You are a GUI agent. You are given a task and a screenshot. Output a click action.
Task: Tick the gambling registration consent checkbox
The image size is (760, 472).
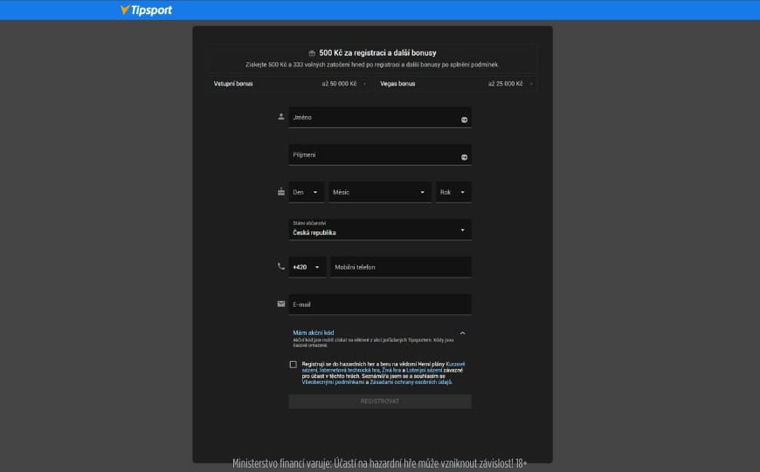(294, 365)
